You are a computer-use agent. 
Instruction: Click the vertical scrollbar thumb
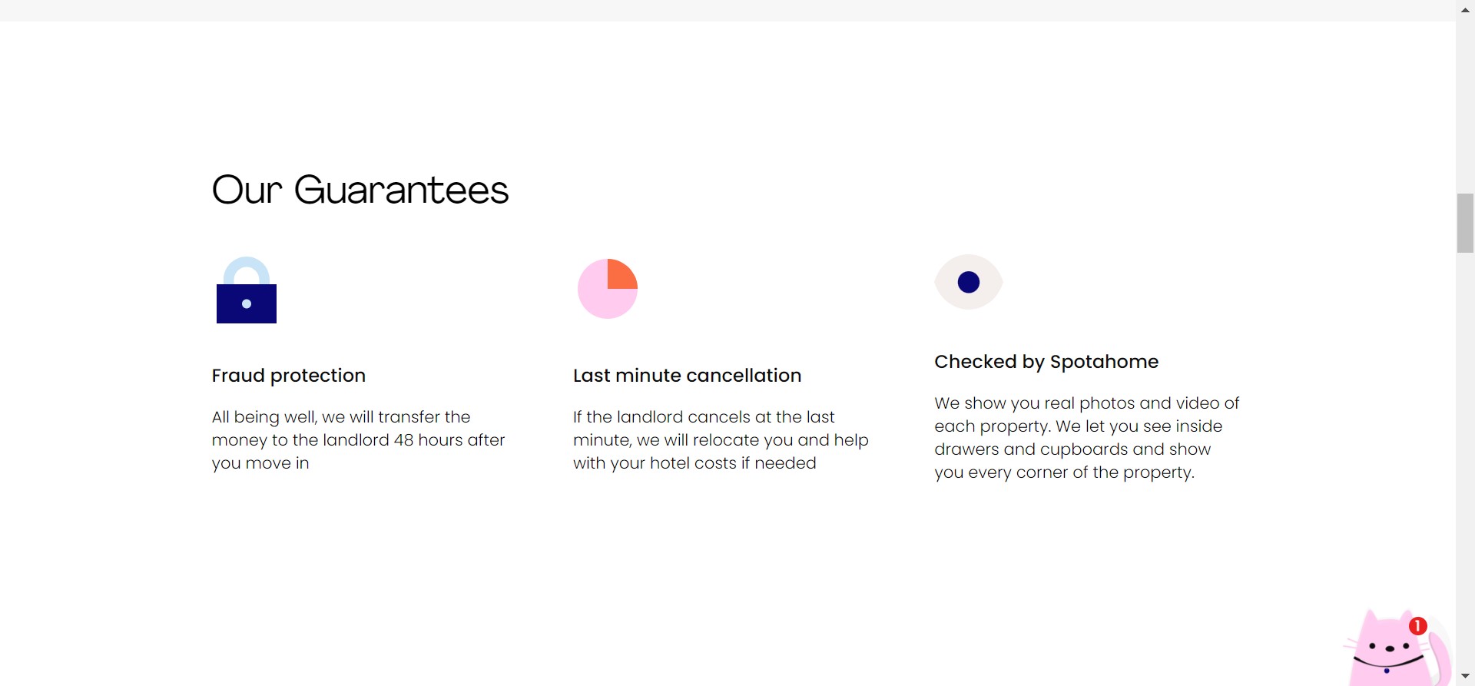(x=1465, y=223)
